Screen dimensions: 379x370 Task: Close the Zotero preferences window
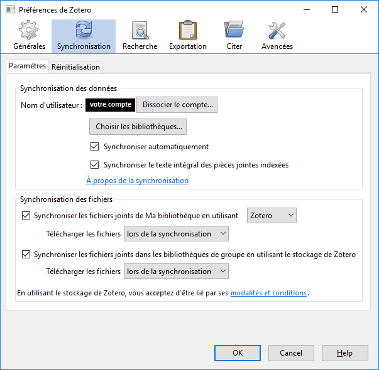tap(364, 9)
